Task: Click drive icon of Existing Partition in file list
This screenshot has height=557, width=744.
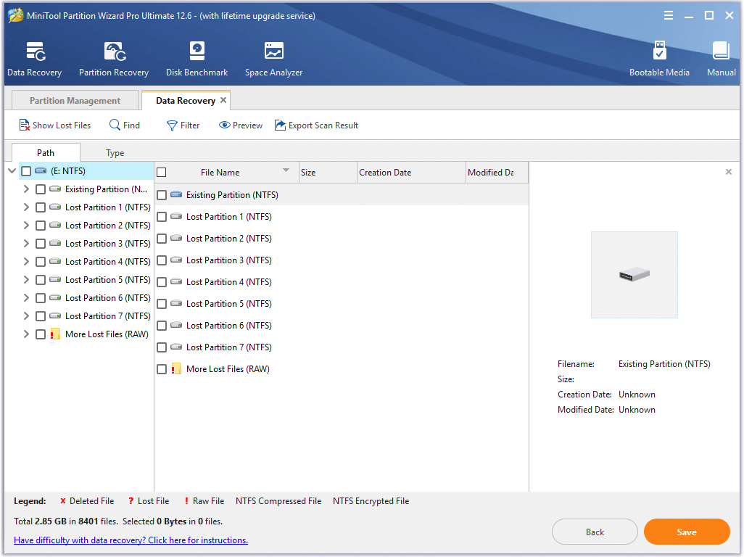Action: click(176, 194)
